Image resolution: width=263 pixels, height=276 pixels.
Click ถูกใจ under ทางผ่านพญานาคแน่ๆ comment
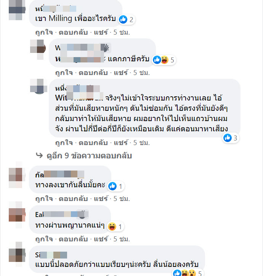(x=44, y=239)
